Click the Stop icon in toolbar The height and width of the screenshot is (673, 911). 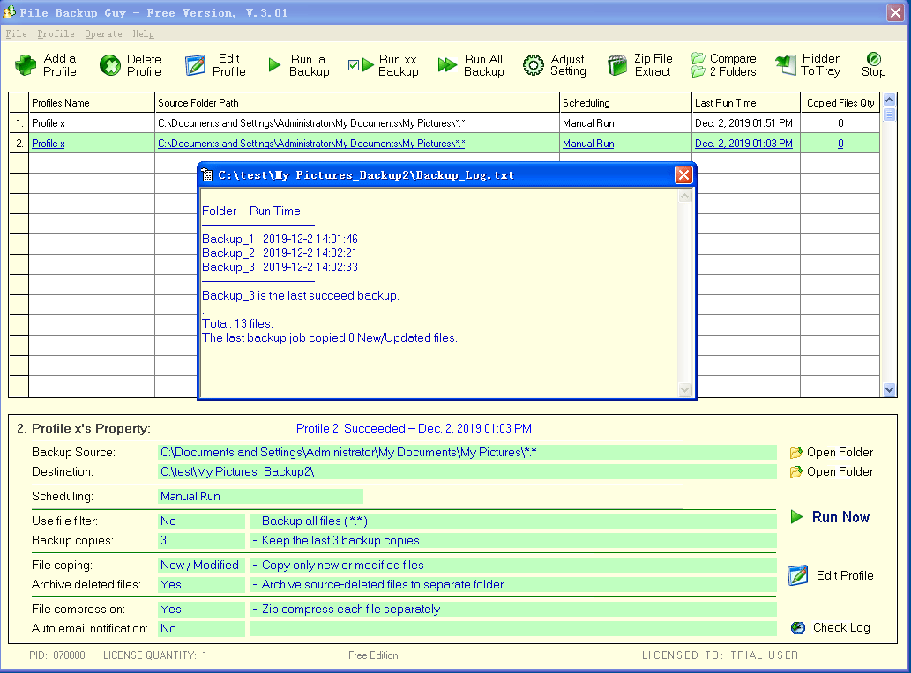tap(873, 59)
